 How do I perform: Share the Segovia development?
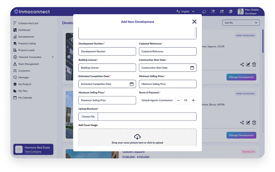(242, 64)
